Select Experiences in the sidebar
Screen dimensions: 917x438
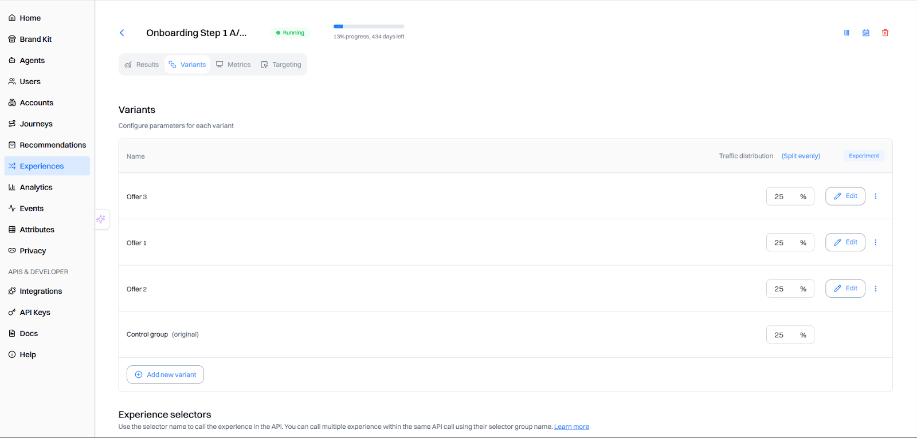pos(47,166)
